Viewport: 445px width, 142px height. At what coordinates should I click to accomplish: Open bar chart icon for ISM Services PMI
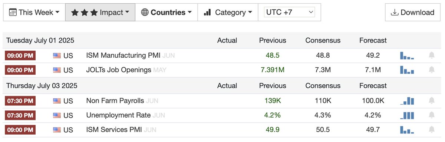[x=407, y=130]
